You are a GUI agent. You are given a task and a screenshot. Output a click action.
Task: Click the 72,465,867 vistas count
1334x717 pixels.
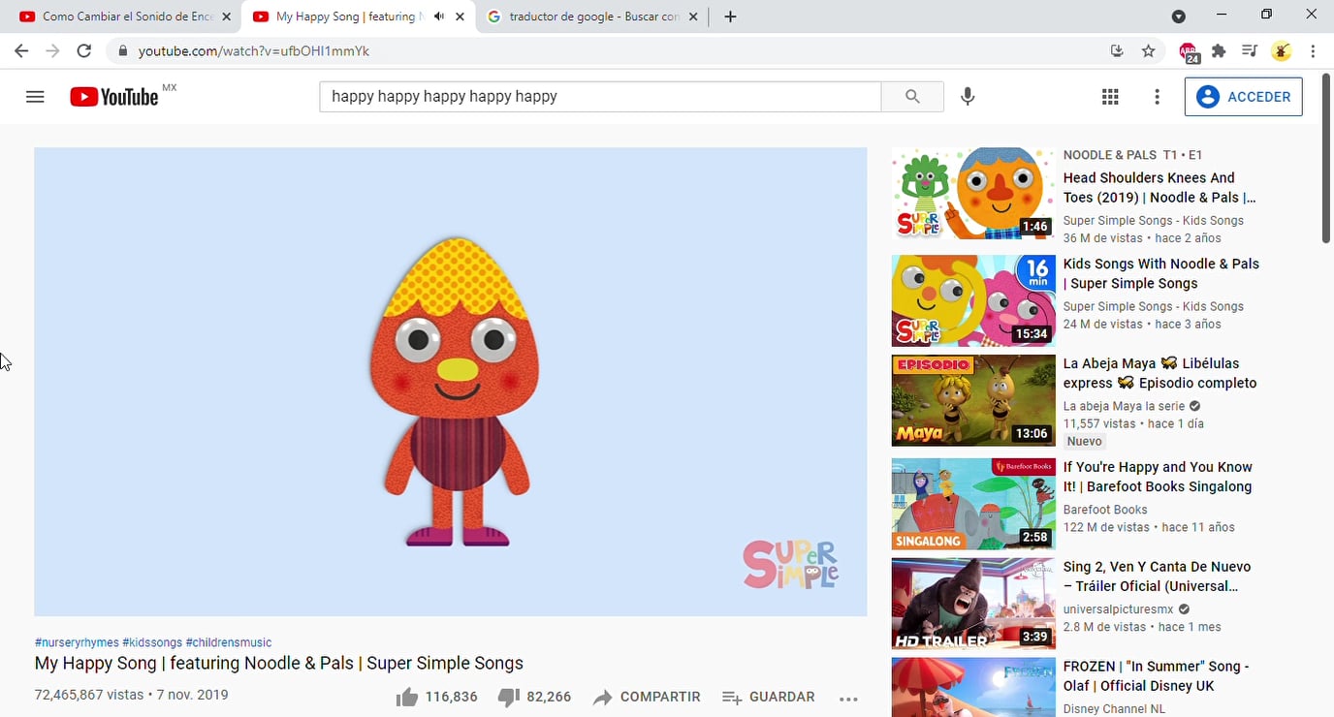pyautogui.click(x=89, y=695)
